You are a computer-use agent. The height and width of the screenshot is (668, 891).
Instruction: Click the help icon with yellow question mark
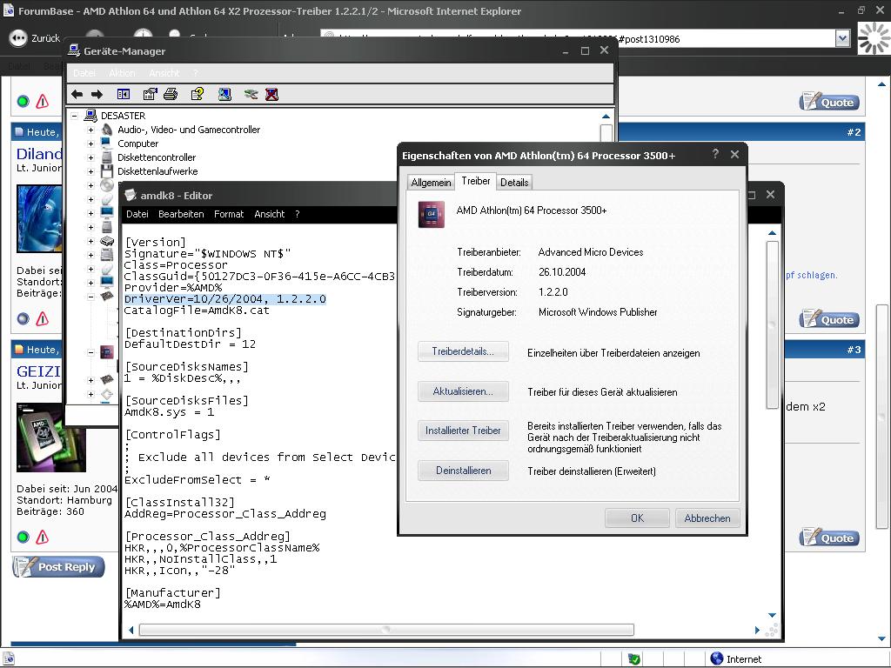pos(198,94)
